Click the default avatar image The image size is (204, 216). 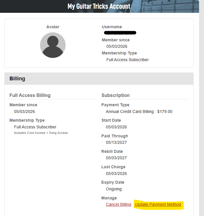53,45
